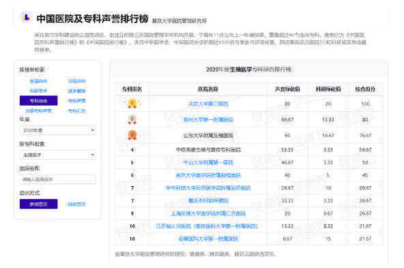Select the 科研学术 ranking tab
This screenshot has height=268, width=404.
tap(38, 91)
